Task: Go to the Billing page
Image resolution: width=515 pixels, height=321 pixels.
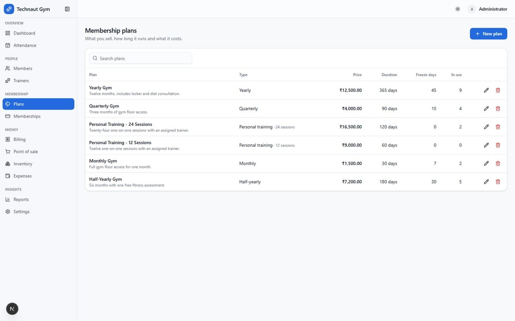Action: point(38,140)
